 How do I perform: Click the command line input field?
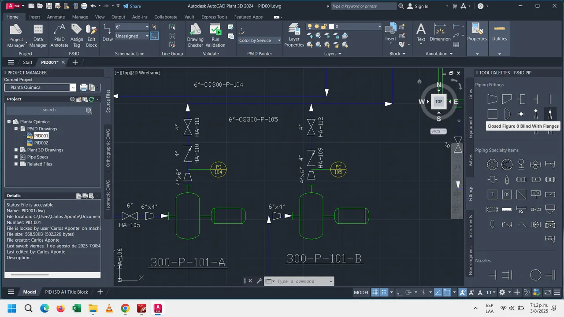(x=302, y=281)
